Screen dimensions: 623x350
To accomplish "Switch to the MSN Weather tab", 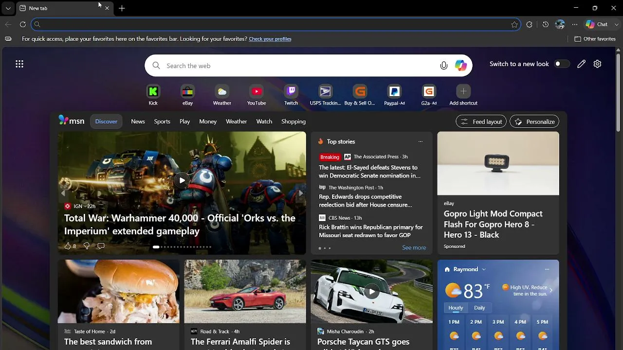I will coord(237,122).
